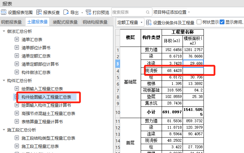Enable the 树状显示 checkbox
The width and height of the screenshot is (244, 153).
coord(199,22)
